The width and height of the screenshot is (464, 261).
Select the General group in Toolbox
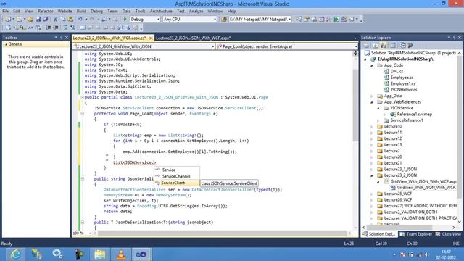[36, 44]
